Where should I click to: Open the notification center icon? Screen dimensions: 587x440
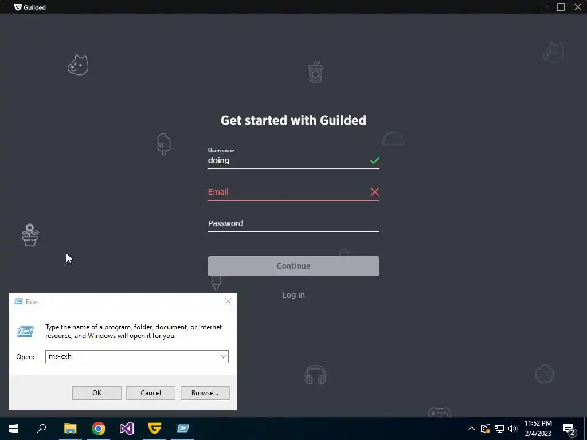coord(569,429)
